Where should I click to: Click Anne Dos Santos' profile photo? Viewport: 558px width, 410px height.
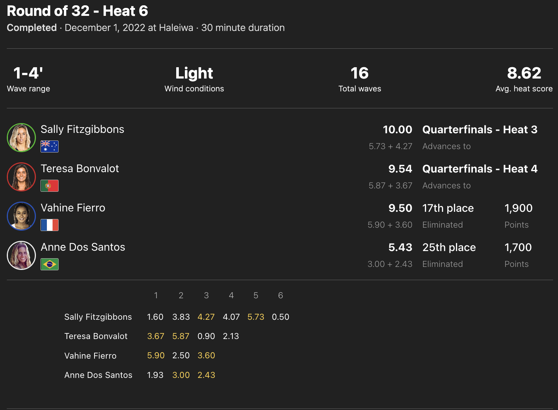[21, 256]
